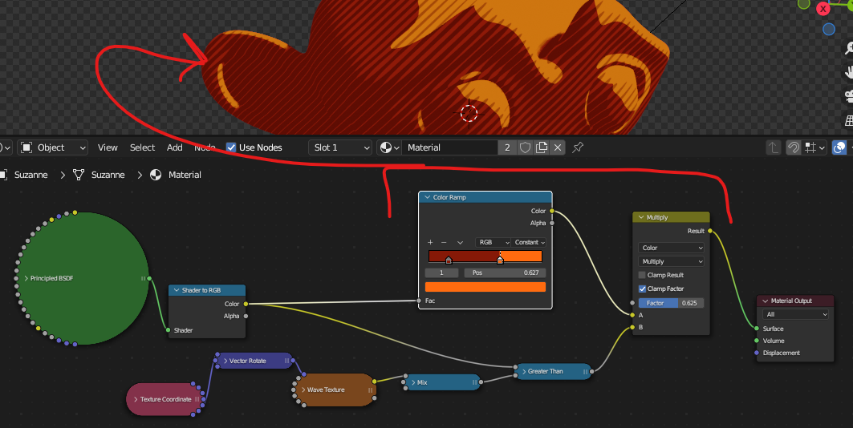Open the All target dropdown in Material Output
Screen dimensions: 853x428
(x=796, y=314)
